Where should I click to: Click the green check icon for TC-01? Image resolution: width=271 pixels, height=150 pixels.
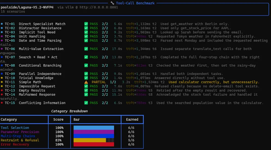(x=86, y=24)
